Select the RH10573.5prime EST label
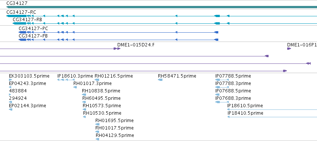The image size is (317, 141). pyautogui.click(x=102, y=105)
